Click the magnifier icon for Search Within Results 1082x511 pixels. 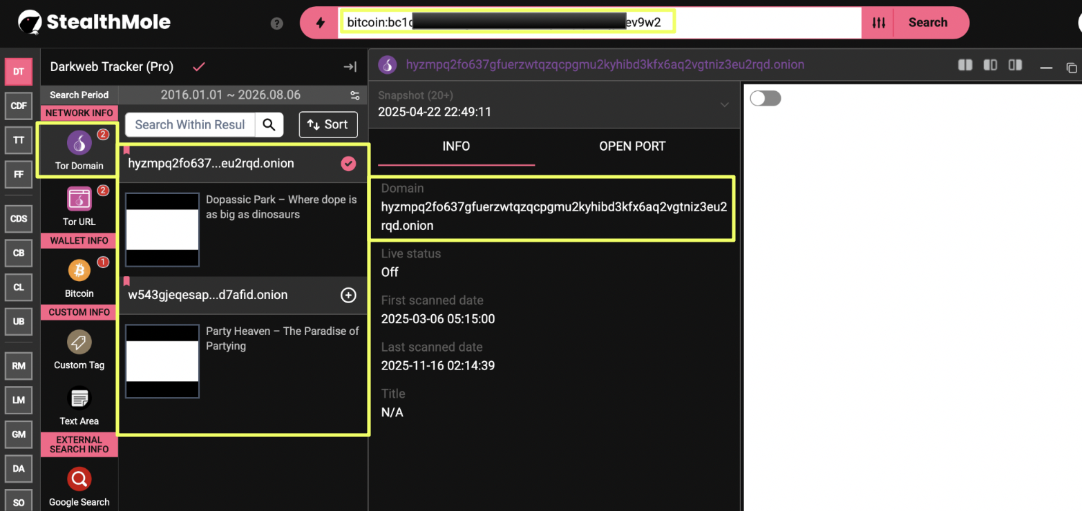[x=269, y=124]
